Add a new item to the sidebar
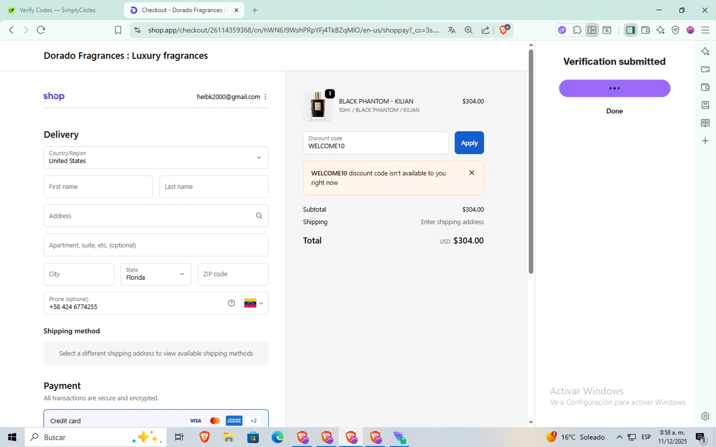This screenshot has height=447, width=716. click(705, 141)
